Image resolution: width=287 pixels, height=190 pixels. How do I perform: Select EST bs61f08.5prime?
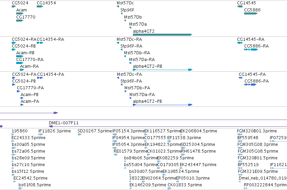coord(35,185)
